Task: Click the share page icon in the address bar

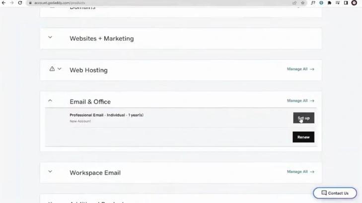Action: (294, 3)
